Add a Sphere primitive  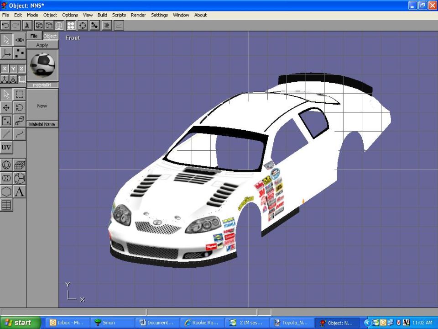(6, 165)
